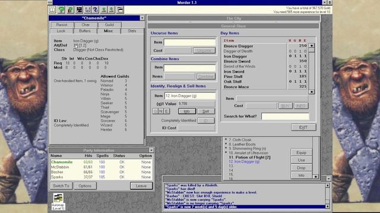Click the Buy Items list scroll down arrow

pos(312,92)
